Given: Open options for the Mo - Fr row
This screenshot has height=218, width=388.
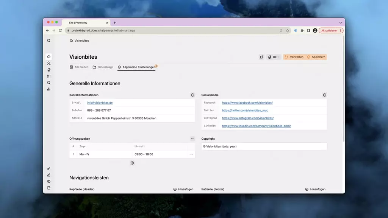Looking at the screenshot, I should 191,154.
